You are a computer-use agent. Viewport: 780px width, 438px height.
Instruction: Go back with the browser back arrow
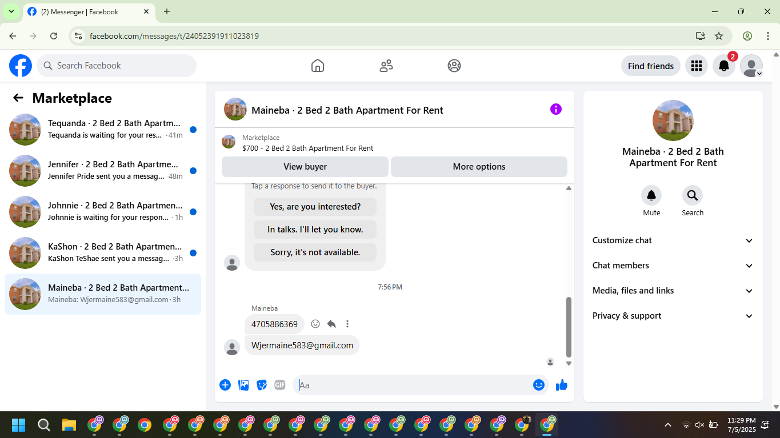coord(13,36)
